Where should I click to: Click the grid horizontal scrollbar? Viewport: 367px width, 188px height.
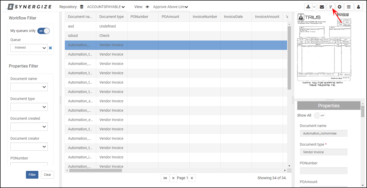[95, 171]
